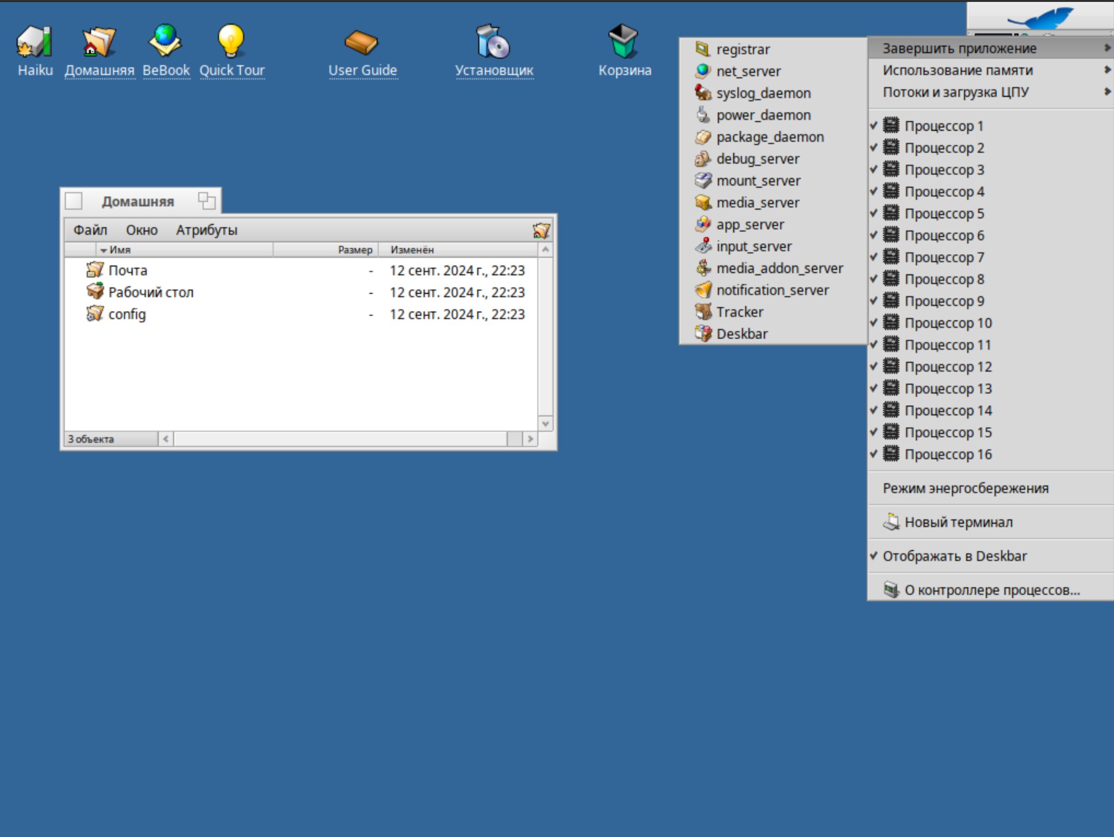Click Новый терминал menu entry
The width and height of the screenshot is (1114, 837).
coord(958,522)
